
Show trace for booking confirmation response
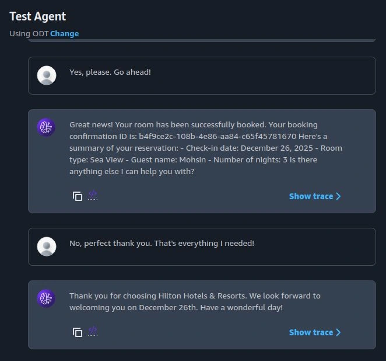[x=311, y=196]
